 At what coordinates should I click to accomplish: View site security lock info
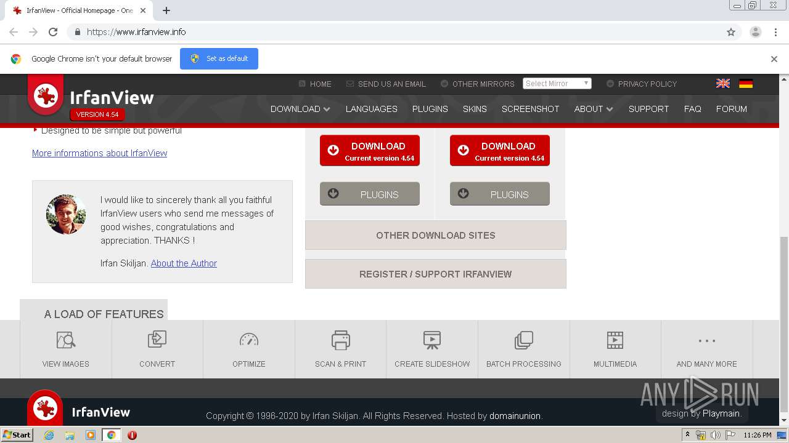(77, 32)
